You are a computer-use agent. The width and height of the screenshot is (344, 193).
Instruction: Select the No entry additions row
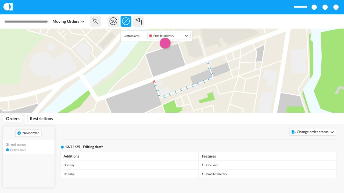(x=130, y=174)
